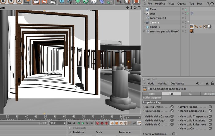Go to start of animation
This screenshot has width=215, height=136.
(69, 123)
